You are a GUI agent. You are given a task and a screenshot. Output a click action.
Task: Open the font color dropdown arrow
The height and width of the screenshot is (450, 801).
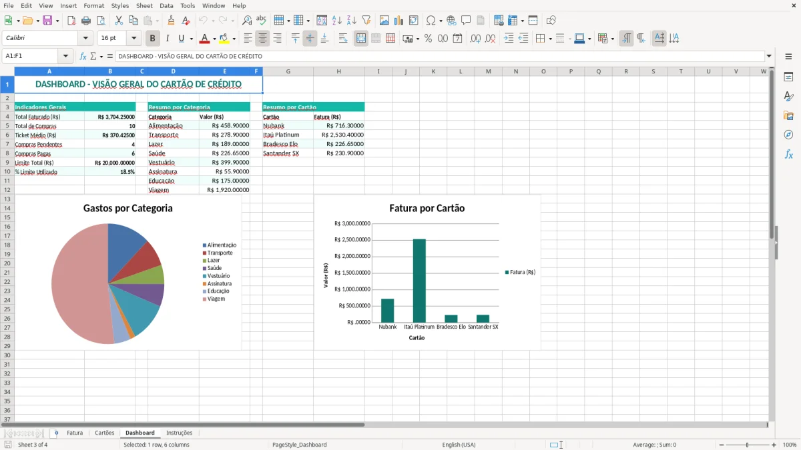214,39
